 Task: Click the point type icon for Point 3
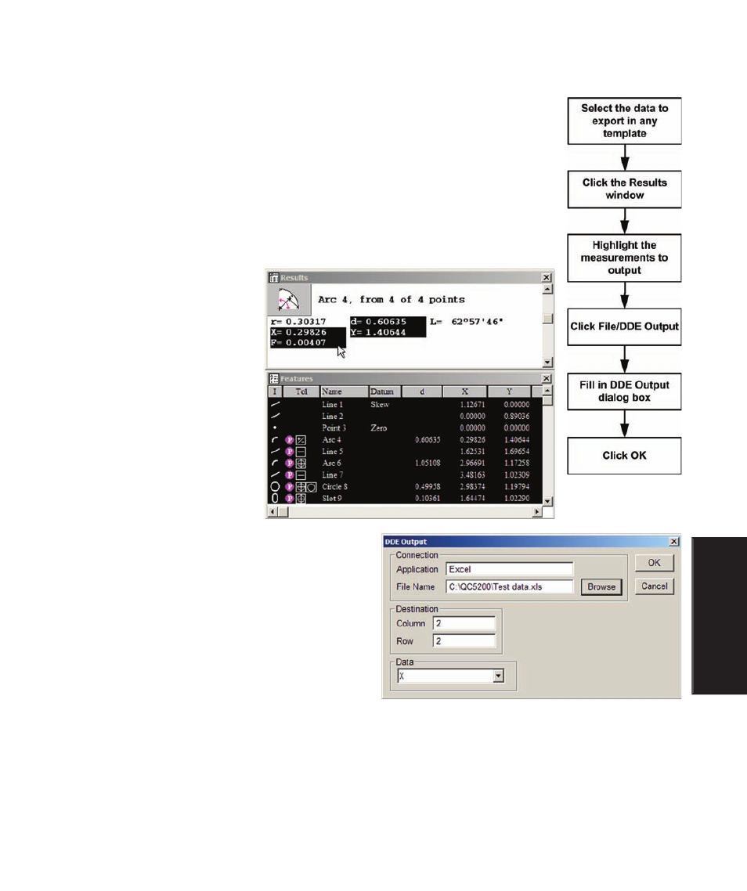pos(275,428)
